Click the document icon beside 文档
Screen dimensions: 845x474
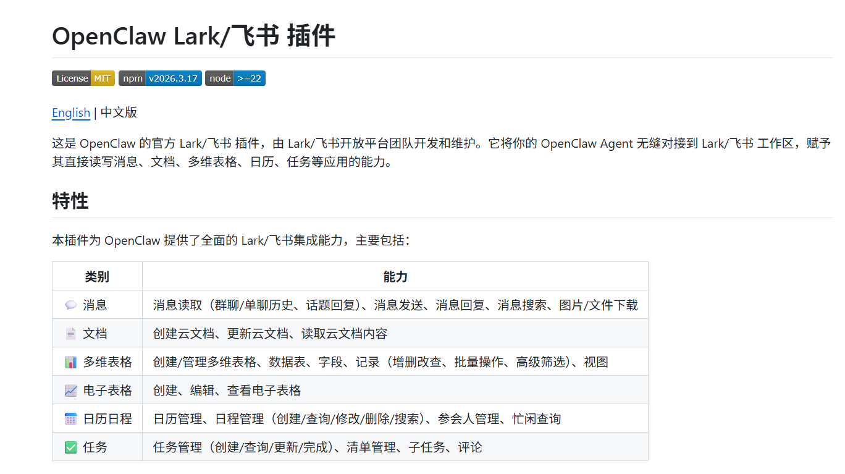point(70,334)
